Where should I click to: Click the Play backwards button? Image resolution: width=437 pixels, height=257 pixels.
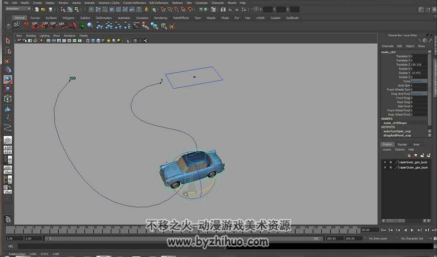405,230
